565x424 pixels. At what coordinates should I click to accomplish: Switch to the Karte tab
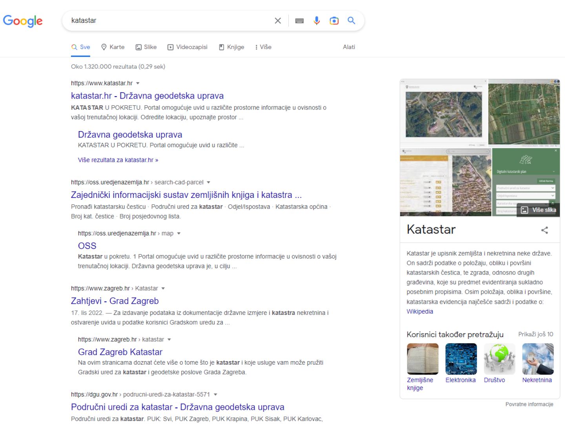coord(113,47)
